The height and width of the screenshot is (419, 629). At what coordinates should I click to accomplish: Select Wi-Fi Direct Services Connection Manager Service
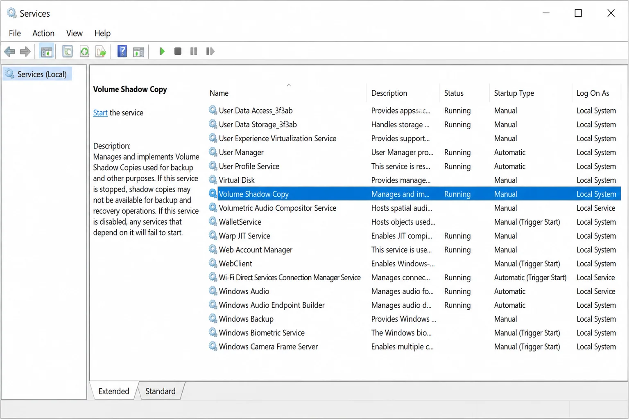click(x=414, y=277)
